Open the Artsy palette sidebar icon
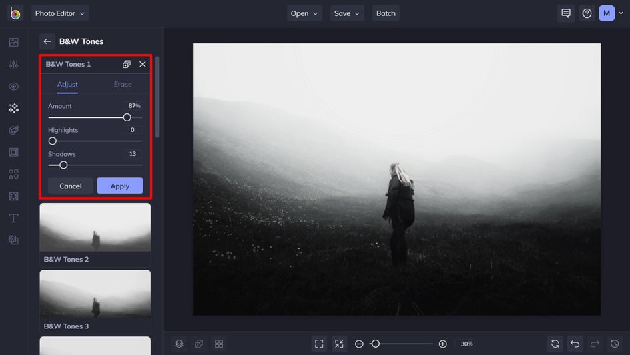630x355 pixels. (x=13, y=130)
